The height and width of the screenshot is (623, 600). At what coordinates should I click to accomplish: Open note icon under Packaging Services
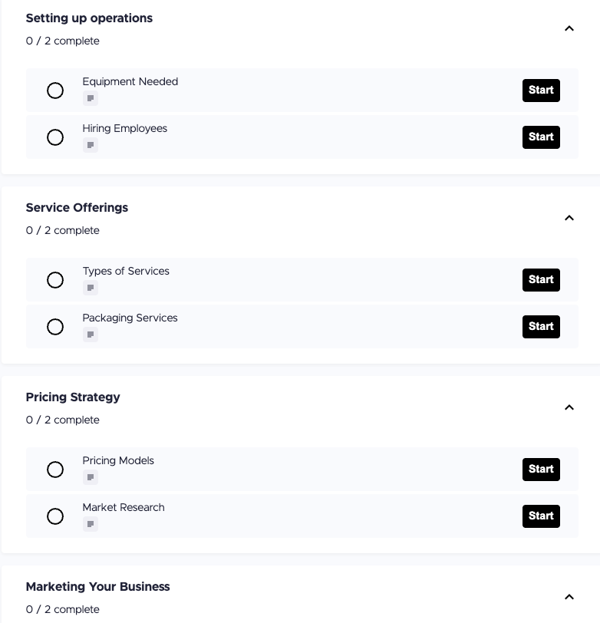tap(91, 335)
